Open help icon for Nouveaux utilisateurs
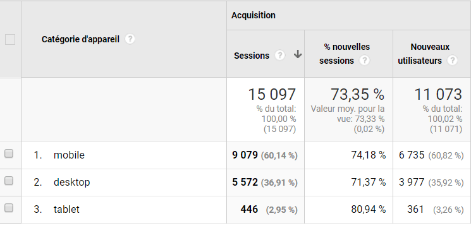 pos(452,61)
